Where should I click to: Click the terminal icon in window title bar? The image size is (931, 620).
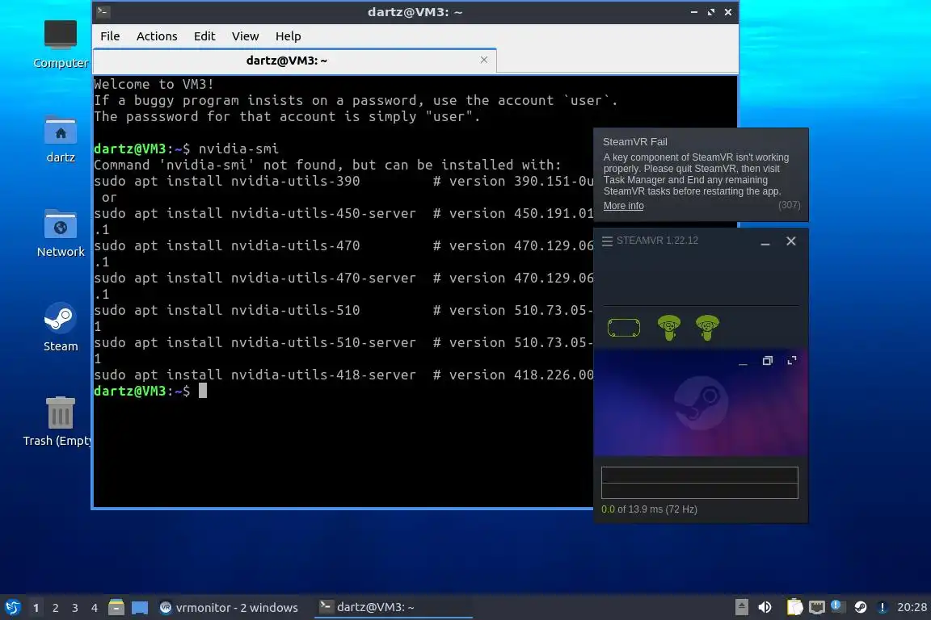point(103,11)
